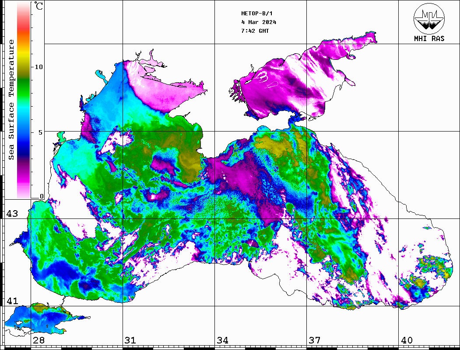Screen dimensions: 460x350
Task: Click the °C unit label
Action: coord(39,6)
